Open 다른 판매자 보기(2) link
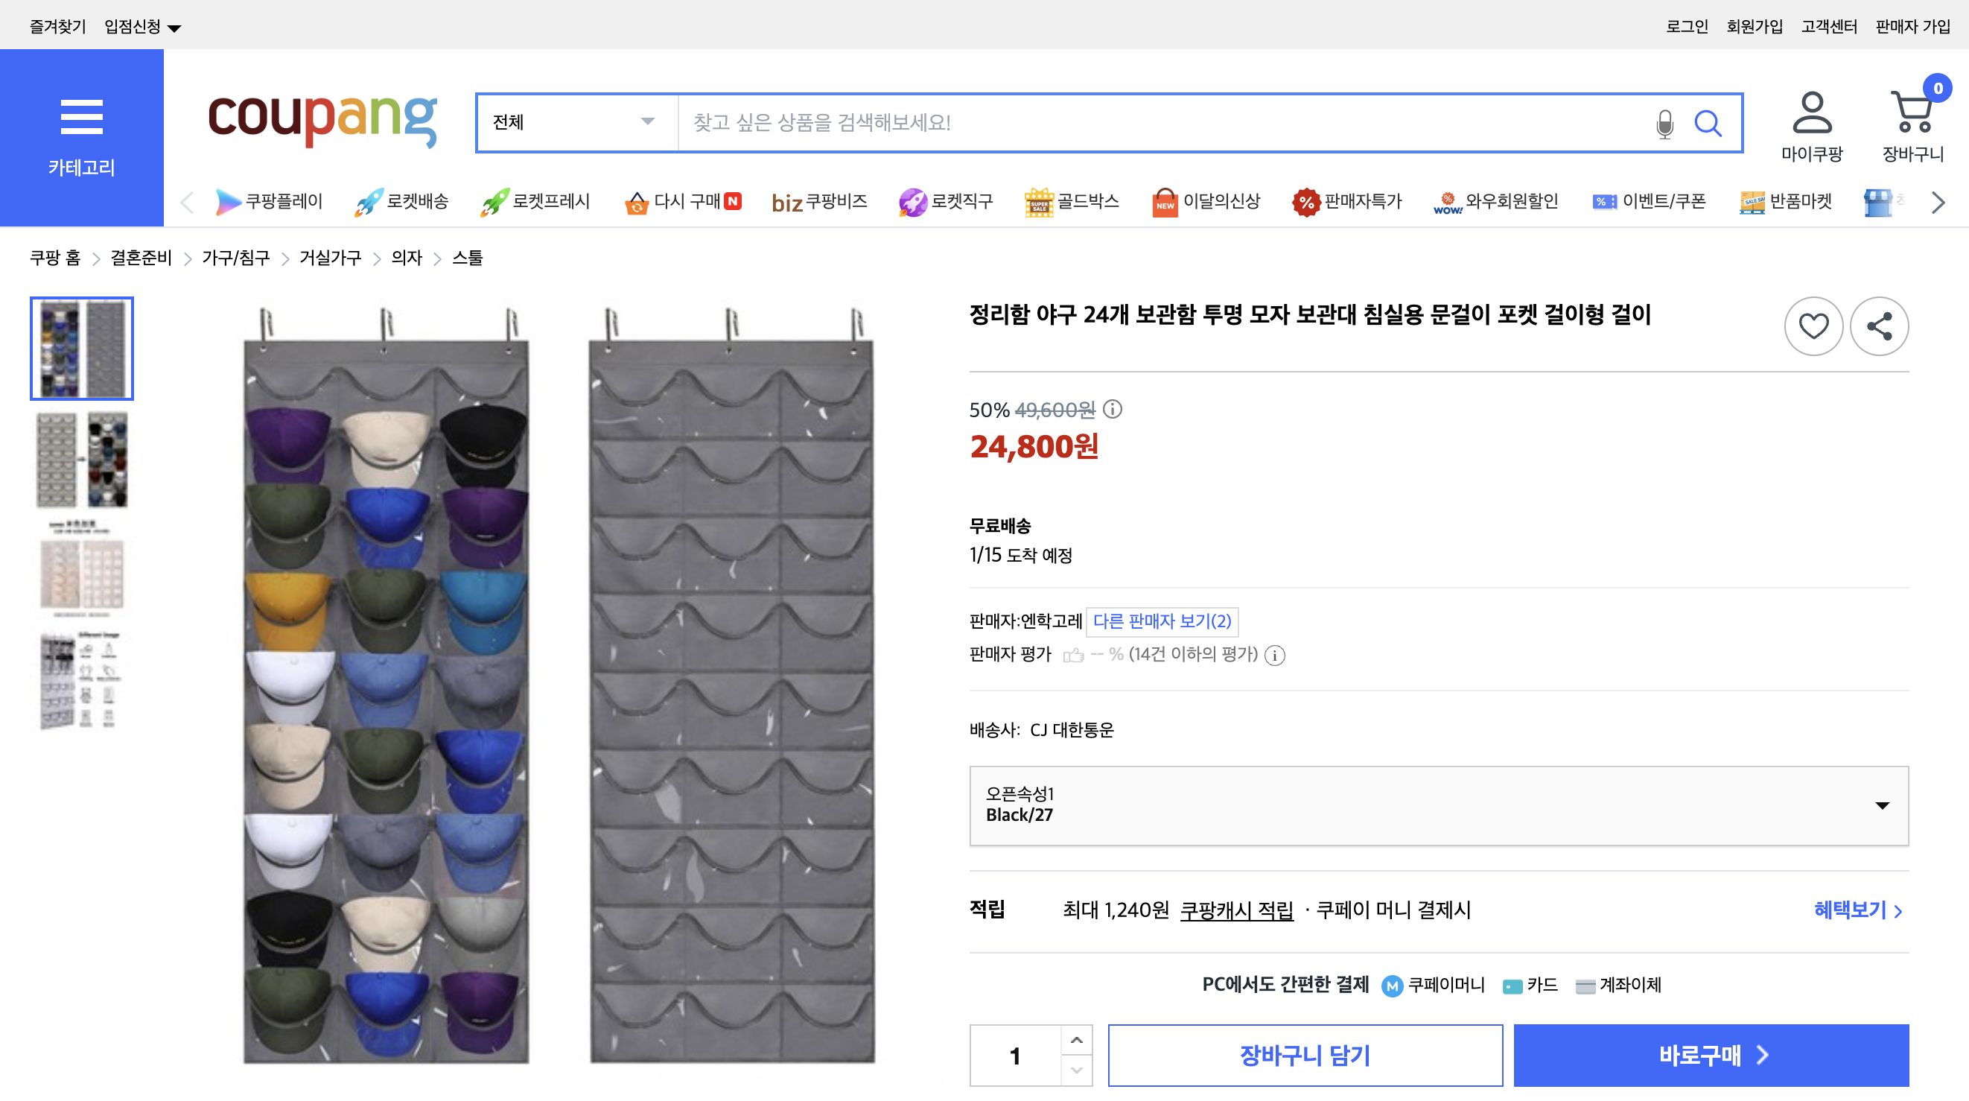The image size is (1969, 1101). coord(1160,621)
